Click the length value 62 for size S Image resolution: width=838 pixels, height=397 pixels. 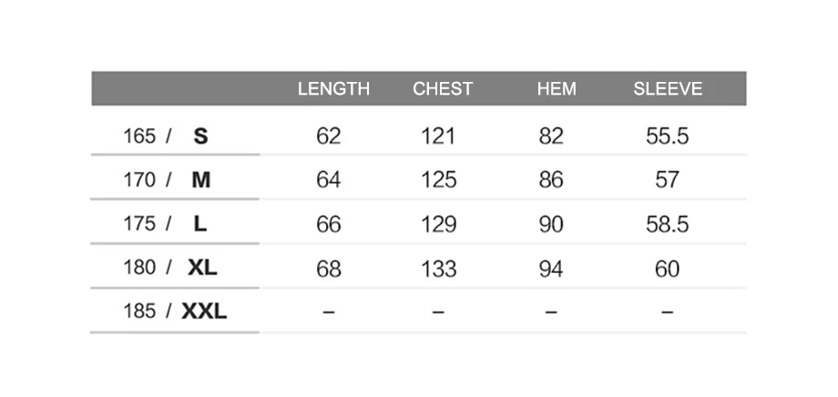(x=328, y=137)
